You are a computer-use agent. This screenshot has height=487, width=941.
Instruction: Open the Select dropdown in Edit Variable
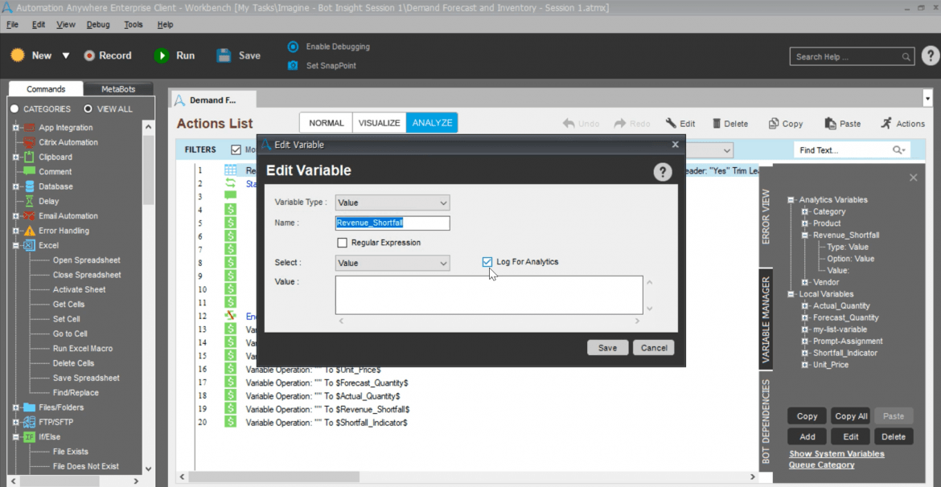(392, 263)
